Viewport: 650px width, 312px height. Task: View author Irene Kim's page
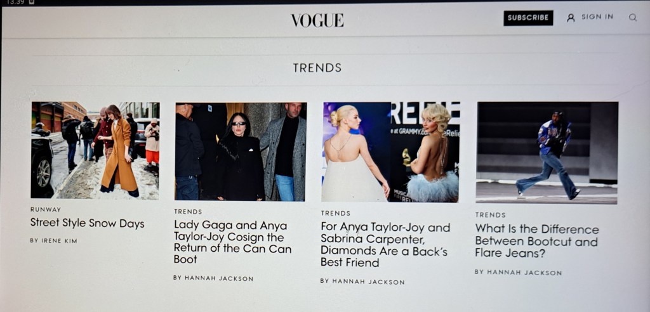(53, 240)
